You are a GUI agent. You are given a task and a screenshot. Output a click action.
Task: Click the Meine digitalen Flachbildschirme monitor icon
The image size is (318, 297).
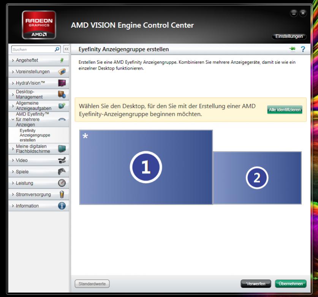pyautogui.click(x=62, y=148)
